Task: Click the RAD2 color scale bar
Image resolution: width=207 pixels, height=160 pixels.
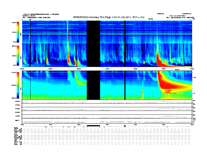Action: click(18, 32)
